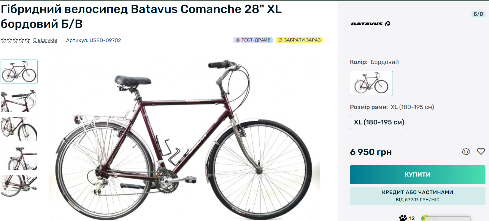Viewport: 489px width, 221px height.
Task: Click the fifth rating star
Action: pyautogui.click(x=27, y=40)
